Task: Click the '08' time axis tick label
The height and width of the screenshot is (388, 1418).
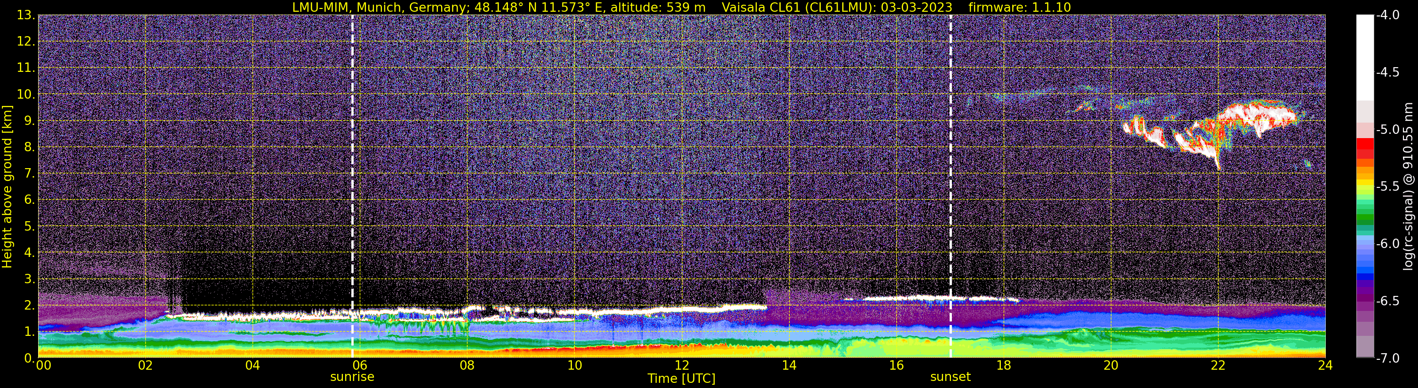Action: pos(467,365)
